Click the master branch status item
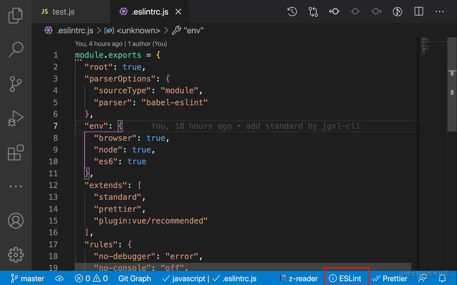The height and width of the screenshot is (285, 457). 28,278
